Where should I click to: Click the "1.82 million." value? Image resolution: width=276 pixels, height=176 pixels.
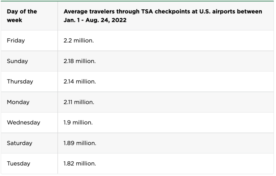80,163
